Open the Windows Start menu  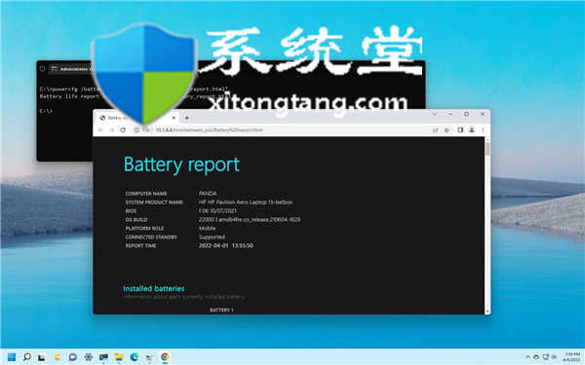(x=12, y=357)
